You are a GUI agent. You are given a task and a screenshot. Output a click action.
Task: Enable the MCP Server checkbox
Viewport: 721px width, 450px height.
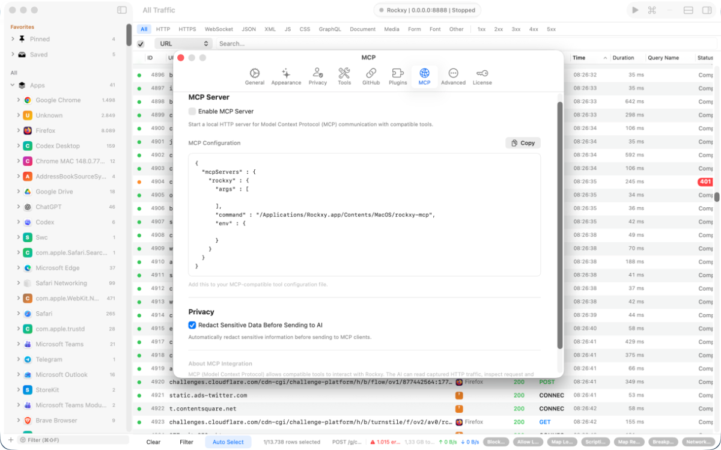coord(192,111)
